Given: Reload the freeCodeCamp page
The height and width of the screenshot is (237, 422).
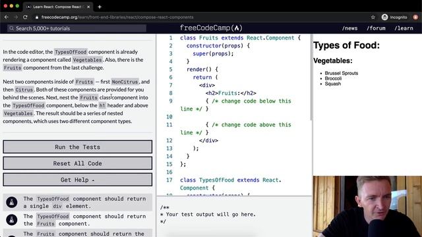Looking at the screenshot, I should tap(25, 17).
